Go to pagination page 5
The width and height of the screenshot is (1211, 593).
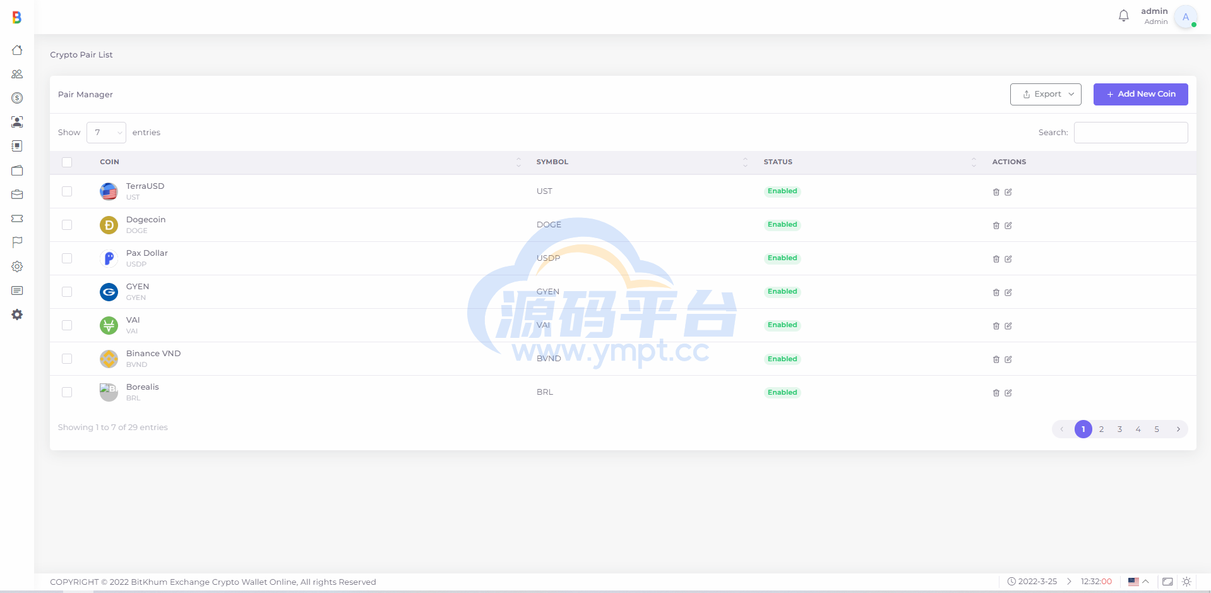tap(1156, 429)
